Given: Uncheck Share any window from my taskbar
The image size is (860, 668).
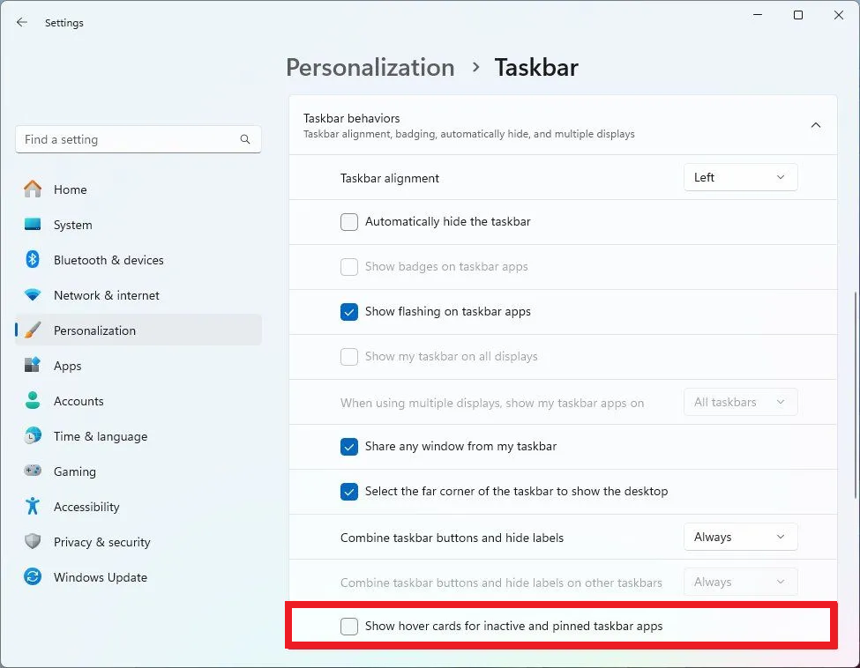Looking at the screenshot, I should (x=348, y=447).
